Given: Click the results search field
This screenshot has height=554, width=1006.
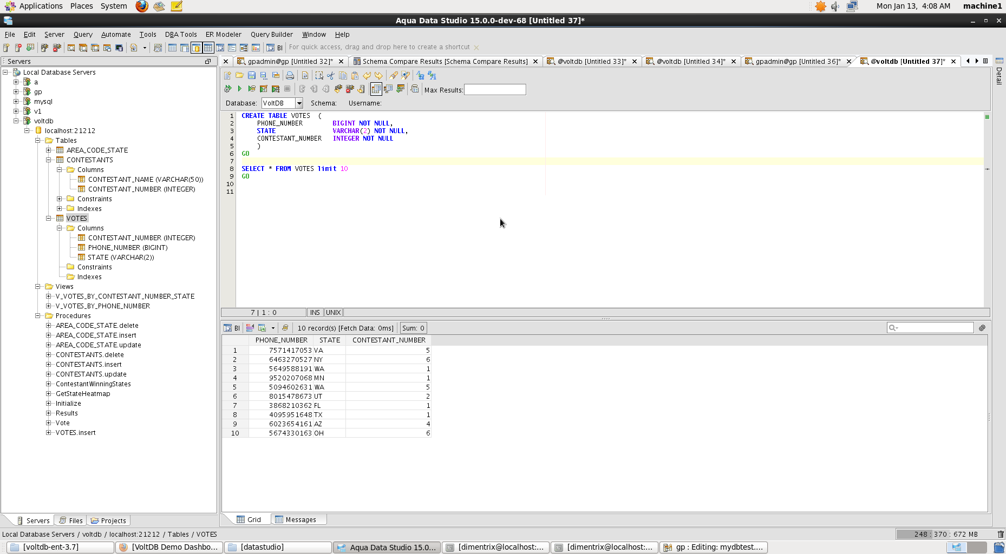Looking at the screenshot, I should coord(930,328).
